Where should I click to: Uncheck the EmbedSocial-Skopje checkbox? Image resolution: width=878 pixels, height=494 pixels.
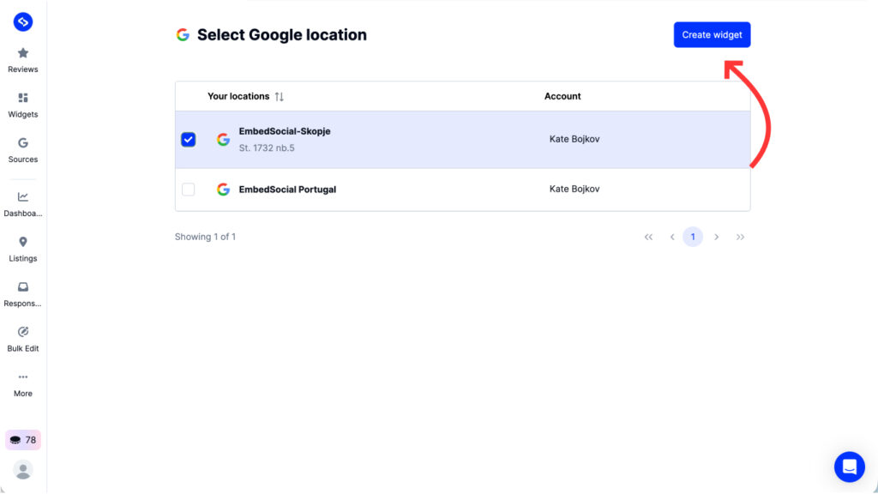(x=188, y=140)
